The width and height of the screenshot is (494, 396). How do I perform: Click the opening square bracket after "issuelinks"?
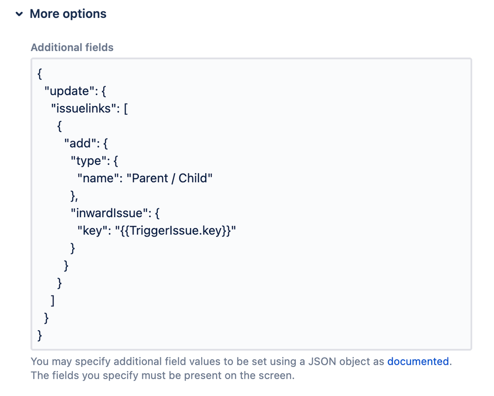[126, 108]
